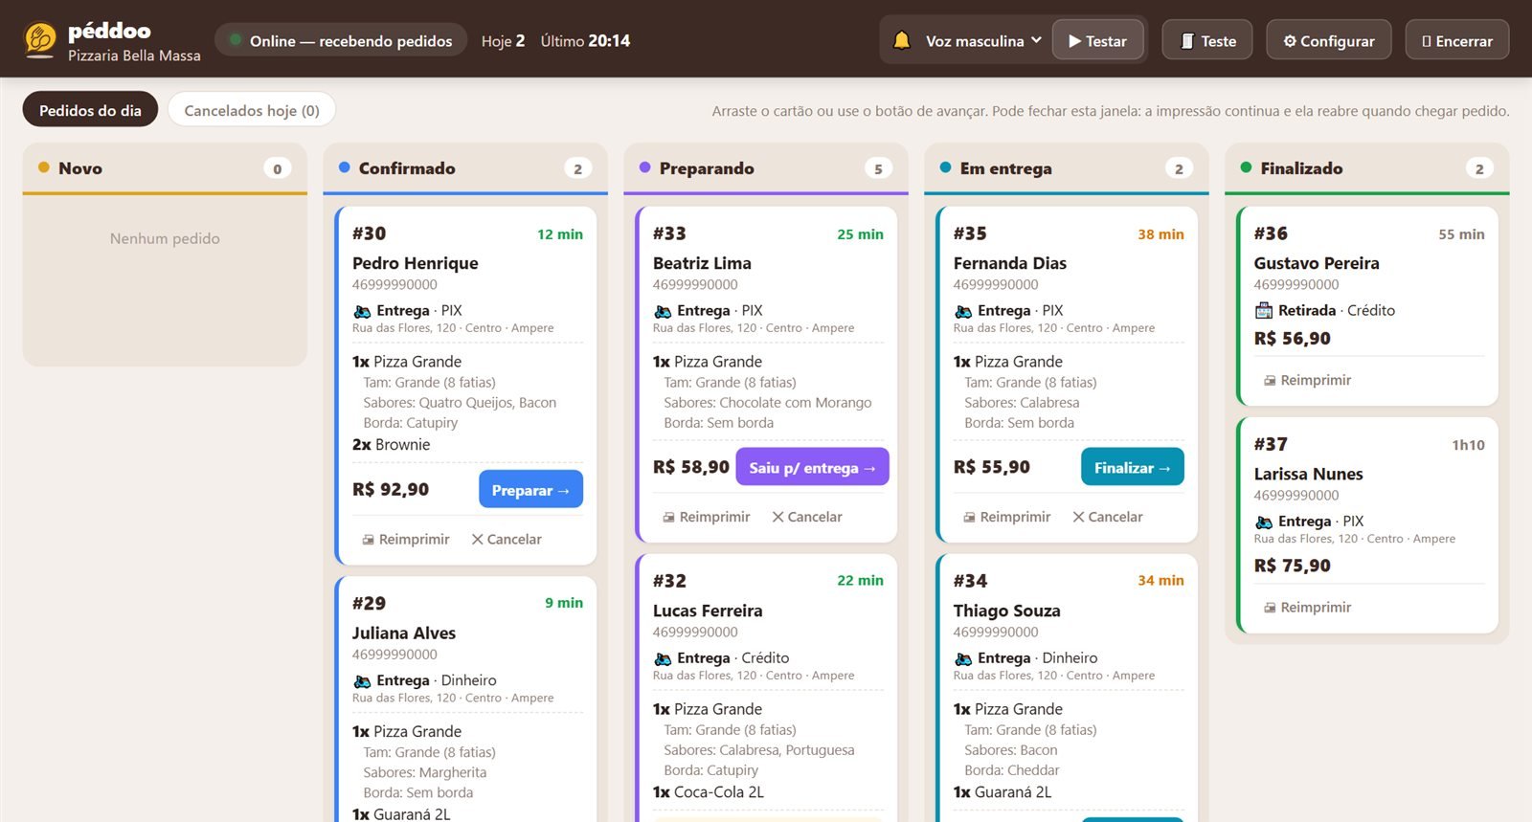Click customer name Thiago Souza

pos(1006,611)
